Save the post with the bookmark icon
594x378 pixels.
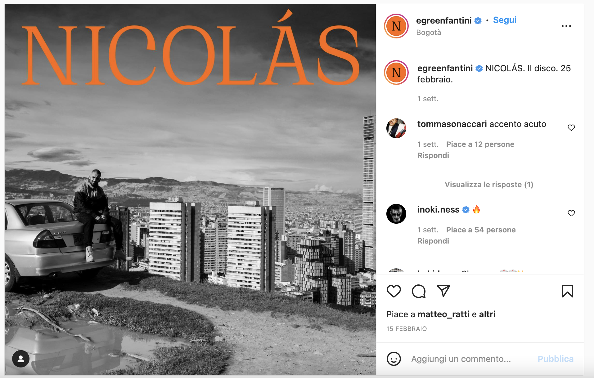click(567, 291)
